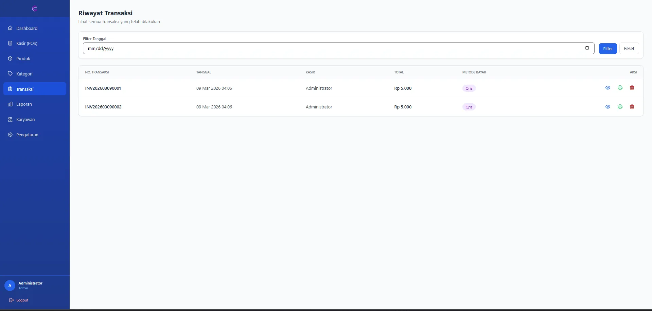The width and height of the screenshot is (652, 311).
Task: Print receipt for transaction INV202603090001
Action: 620,88
